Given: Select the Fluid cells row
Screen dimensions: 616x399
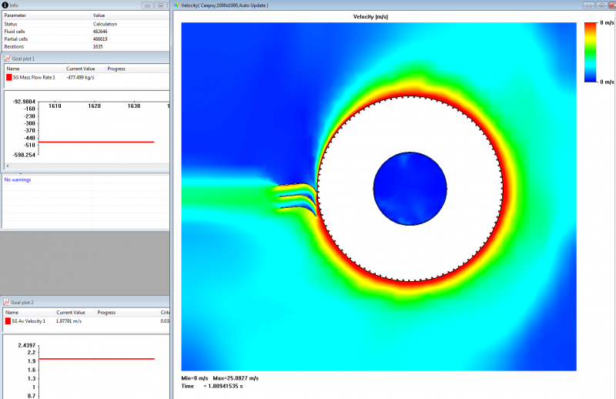Looking at the screenshot, I should tap(85, 32).
